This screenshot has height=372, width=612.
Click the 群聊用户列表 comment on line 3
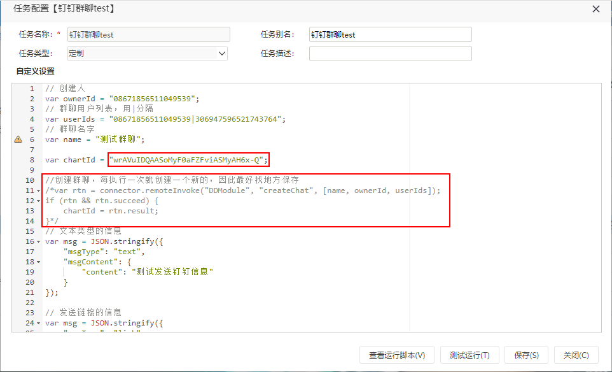pos(99,109)
